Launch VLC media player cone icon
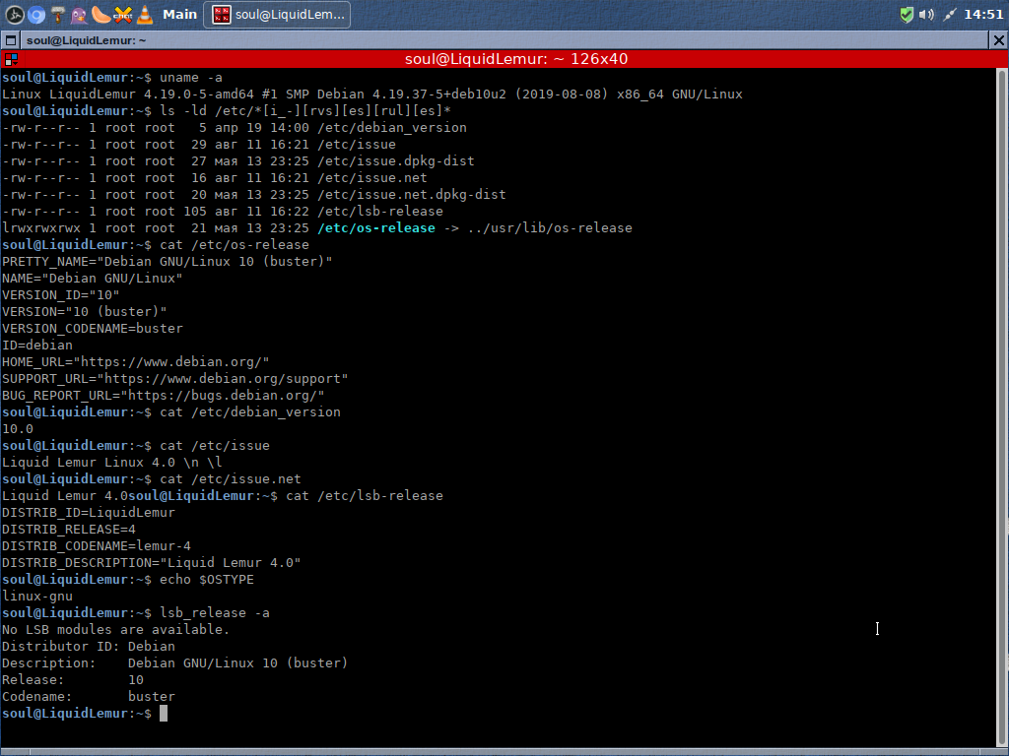 coord(145,14)
